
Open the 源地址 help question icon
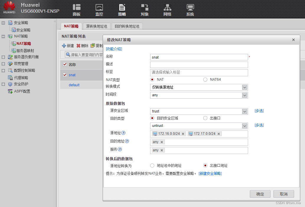[x=123, y=133]
